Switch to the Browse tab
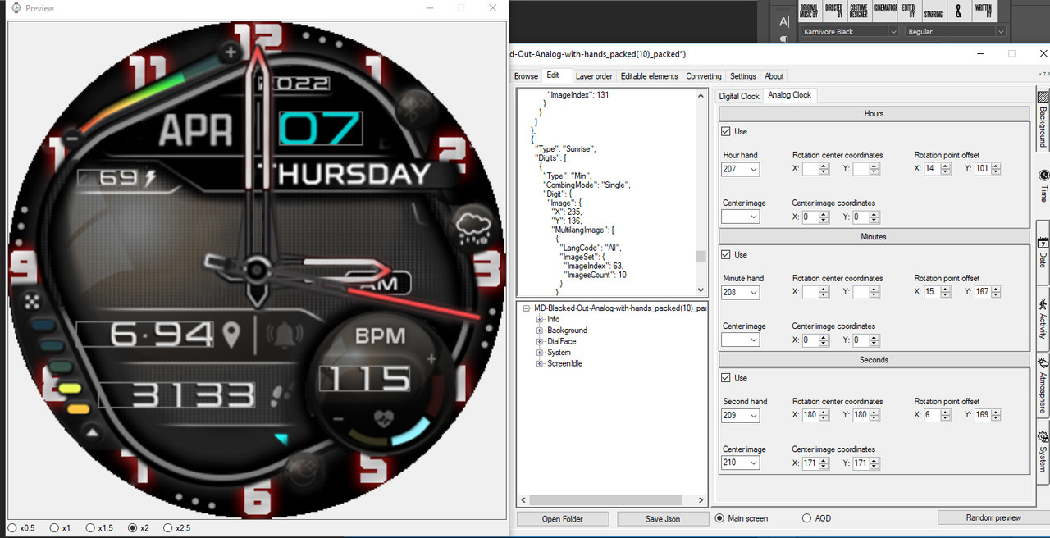Viewport: 1050px width, 538px height. 526,76
